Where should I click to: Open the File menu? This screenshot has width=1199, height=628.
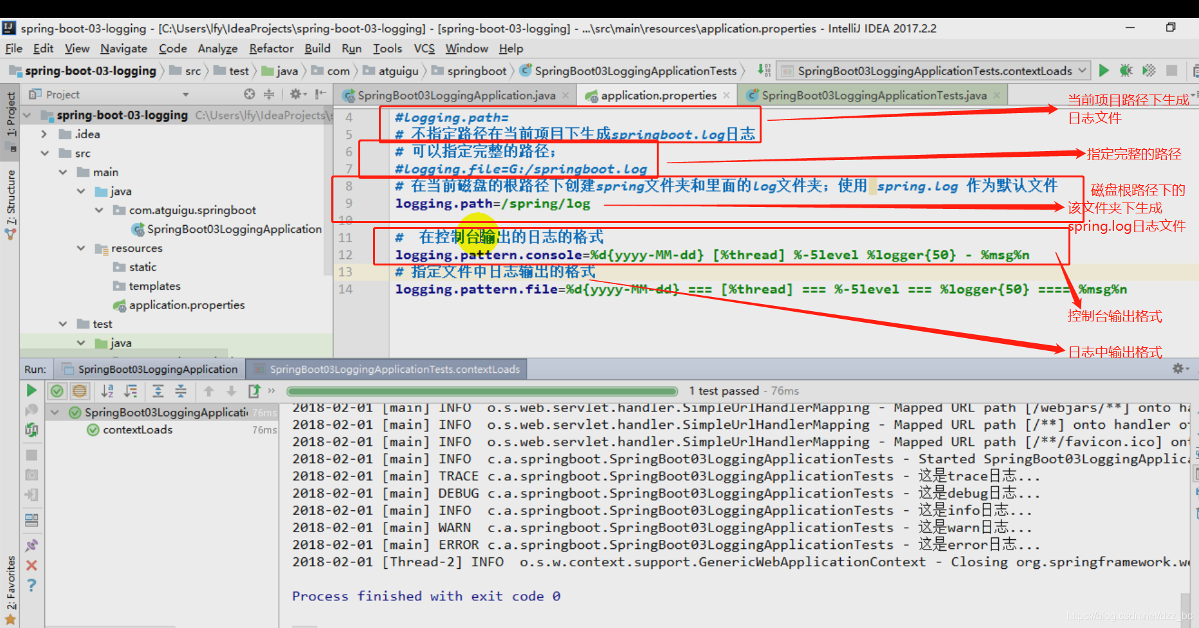pyautogui.click(x=14, y=48)
